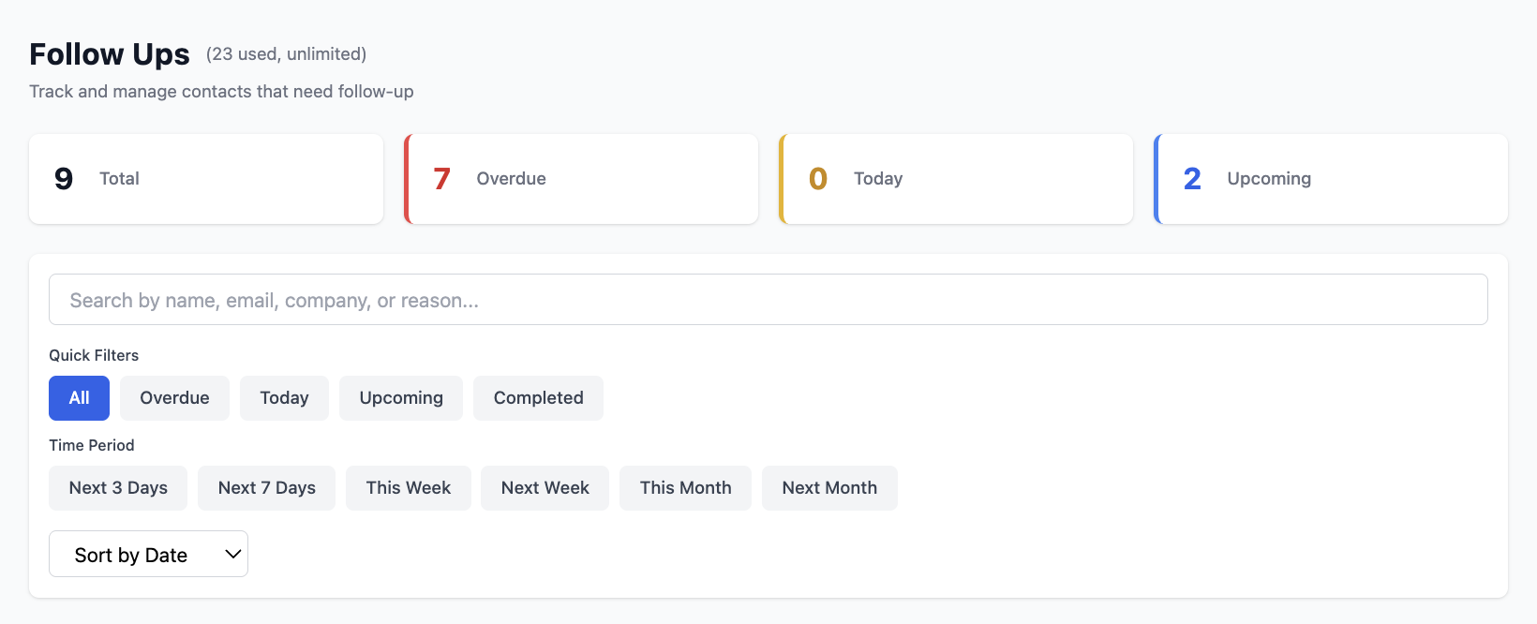The image size is (1537, 624).
Task: Click the yellow Today stat card
Action: 955,178
